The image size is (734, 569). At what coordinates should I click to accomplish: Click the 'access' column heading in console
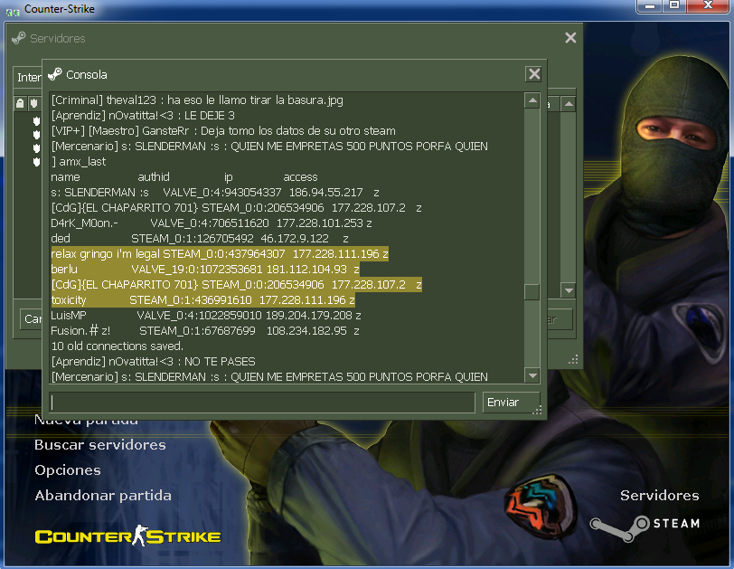tap(300, 177)
